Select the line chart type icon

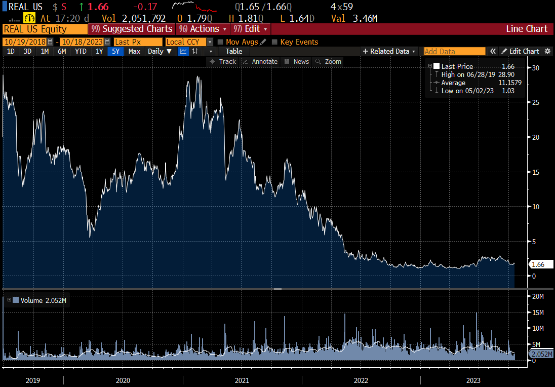pos(183,51)
